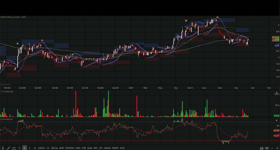Load the FTSE chart

84,148
